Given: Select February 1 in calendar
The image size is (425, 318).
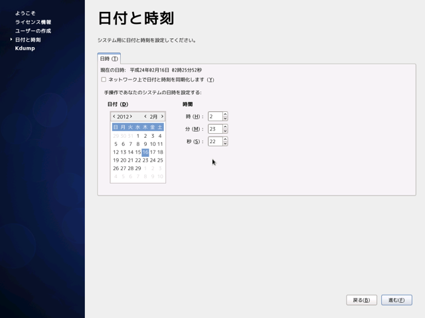Looking at the screenshot, I should pyautogui.click(x=138, y=136).
